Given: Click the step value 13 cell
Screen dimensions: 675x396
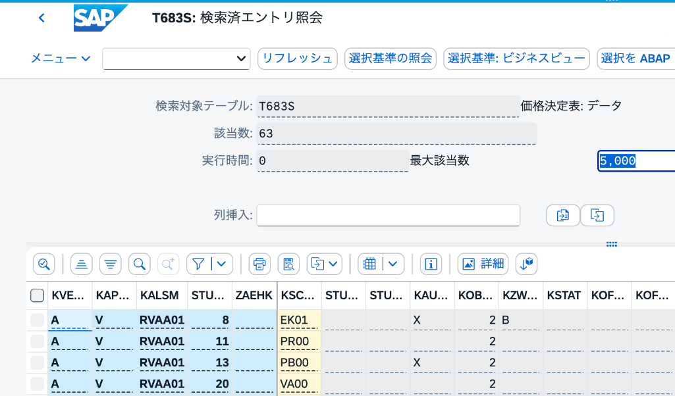Looking at the screenshot, I should coord(209,362).
